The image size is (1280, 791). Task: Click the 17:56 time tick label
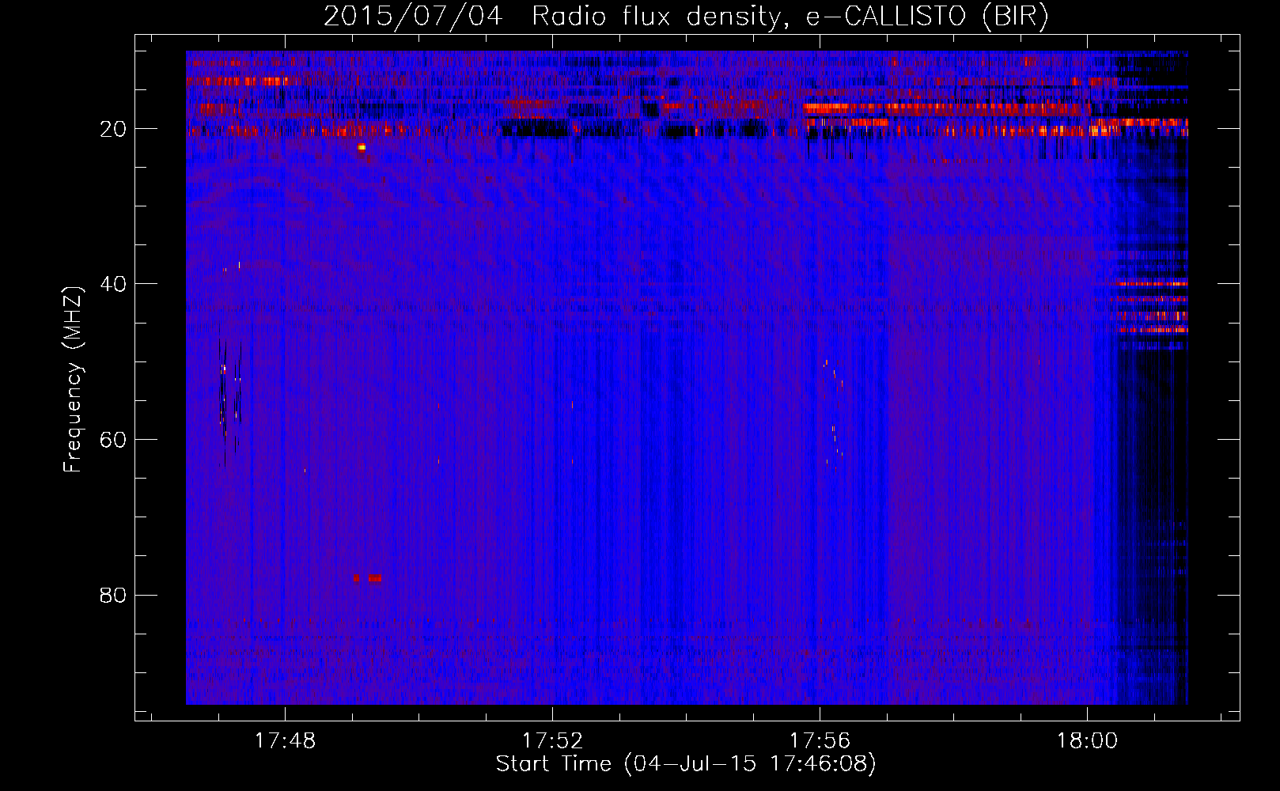[820, 740]
